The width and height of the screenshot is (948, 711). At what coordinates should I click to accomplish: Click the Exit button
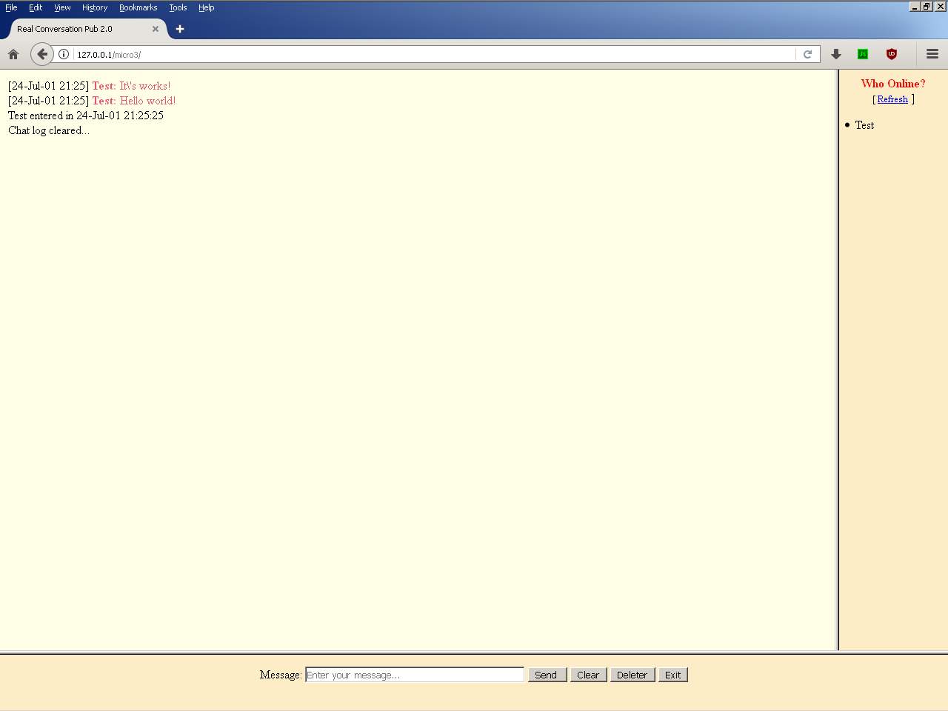[672, 675]
